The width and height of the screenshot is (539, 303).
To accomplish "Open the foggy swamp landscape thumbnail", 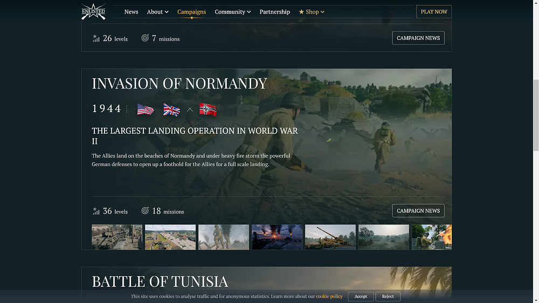I will point(384,237).
